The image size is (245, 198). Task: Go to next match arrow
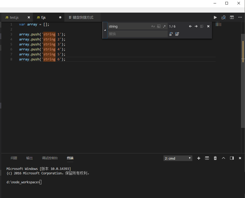point(196,26)
